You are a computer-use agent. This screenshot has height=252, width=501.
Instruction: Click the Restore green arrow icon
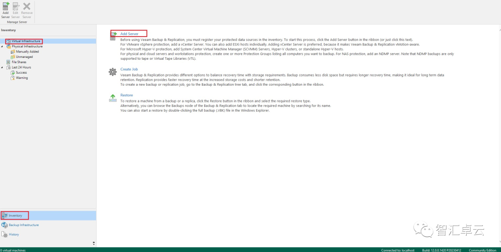click(x=113, y=98)
